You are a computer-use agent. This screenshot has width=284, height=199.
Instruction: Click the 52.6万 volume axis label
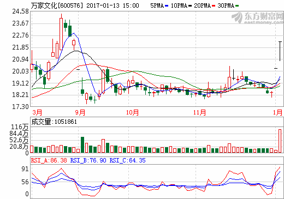[19, 140]
